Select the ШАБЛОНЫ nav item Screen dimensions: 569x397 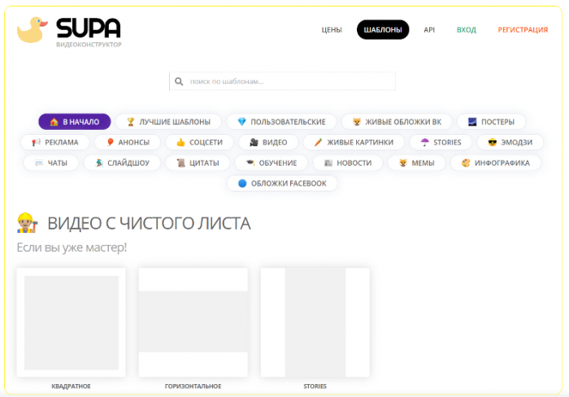tap(383, 30)
